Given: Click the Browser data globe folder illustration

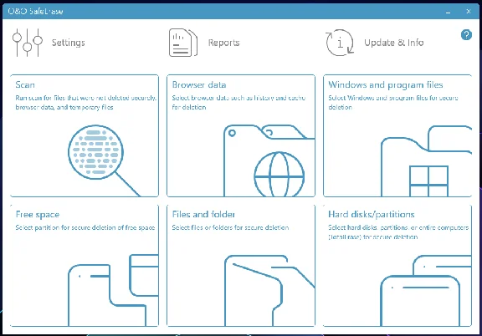Looking at the screenshot, I should [269, 160].
